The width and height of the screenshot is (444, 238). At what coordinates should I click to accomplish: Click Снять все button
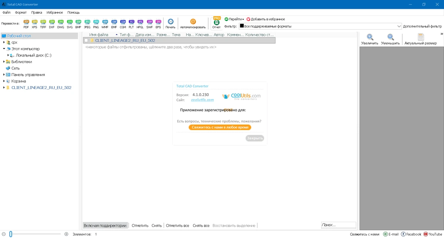[201, 225]
